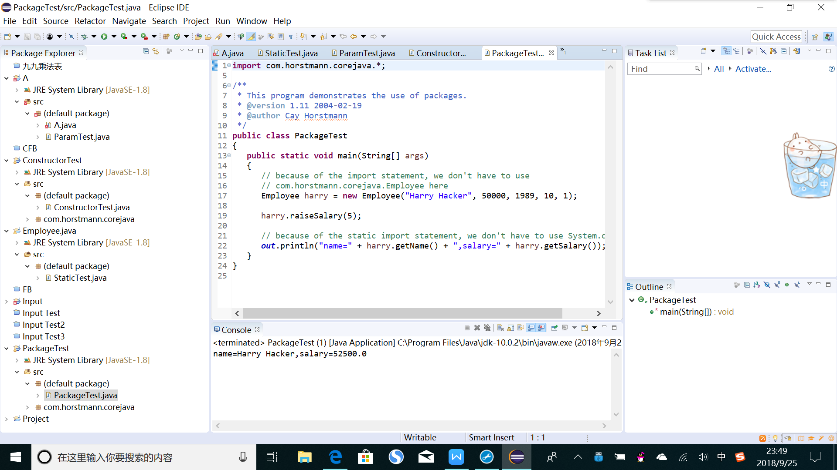Select PackageTest.java in Package Explorer
Viewport: 837px width, 470px height.
point(85,396)
